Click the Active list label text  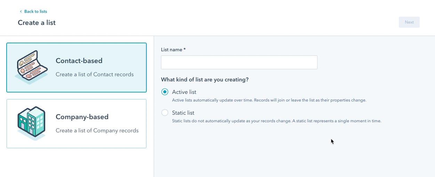pyautogui.click(x=184, y=92)
